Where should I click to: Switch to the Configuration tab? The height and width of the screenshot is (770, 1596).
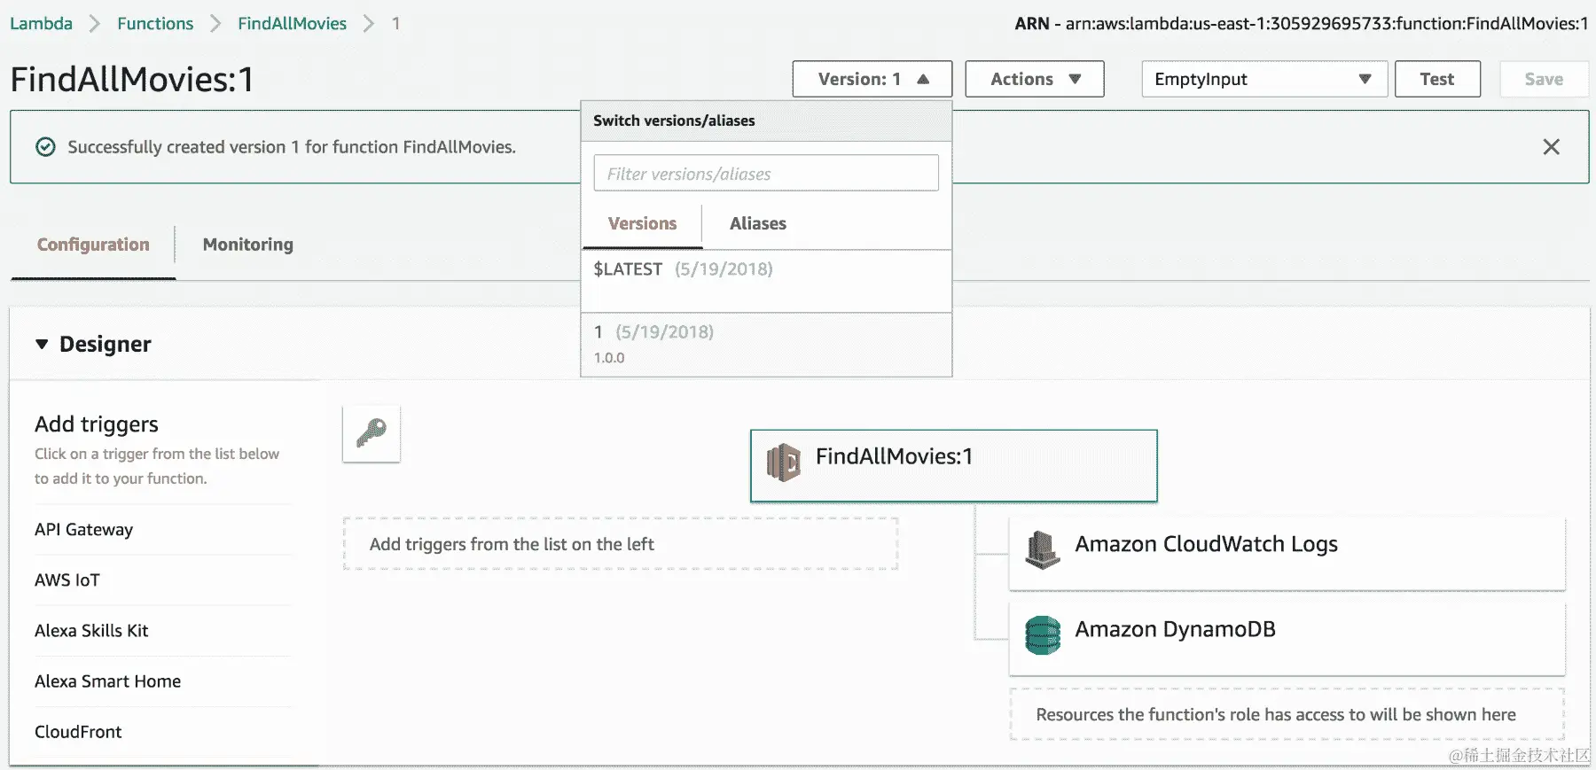93,245
